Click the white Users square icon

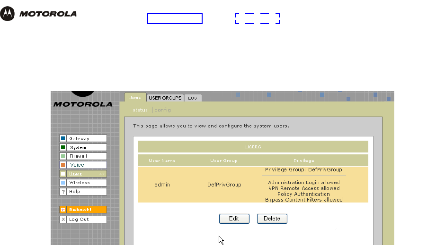click(x=63, y=174)
